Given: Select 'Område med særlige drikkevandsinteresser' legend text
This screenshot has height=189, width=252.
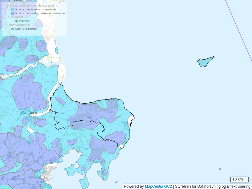Looking at the screenshot, I should tap(40, 13).
